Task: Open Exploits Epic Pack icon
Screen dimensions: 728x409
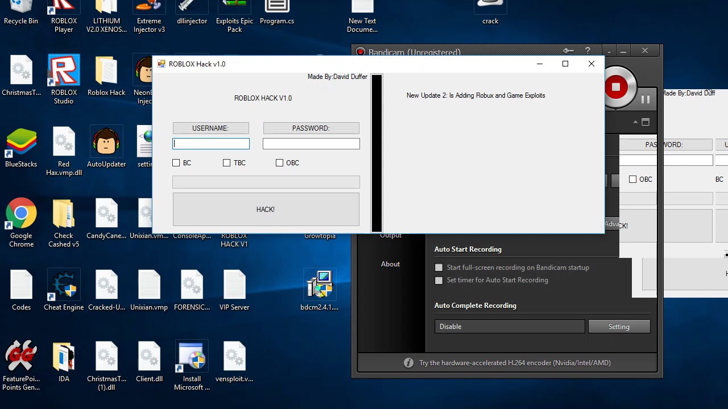Action: (x=234, y=16)
